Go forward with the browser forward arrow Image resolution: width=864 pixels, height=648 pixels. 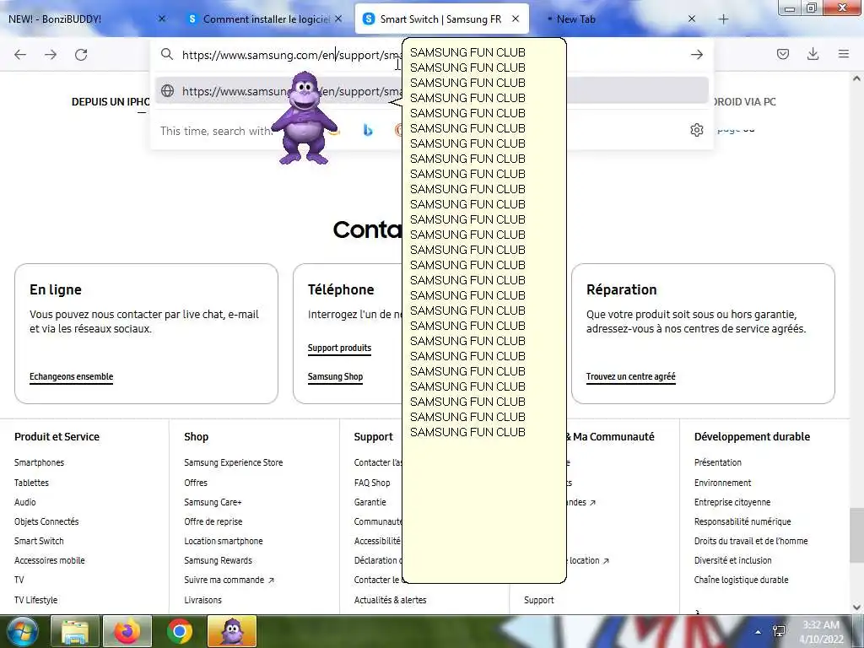51,55
